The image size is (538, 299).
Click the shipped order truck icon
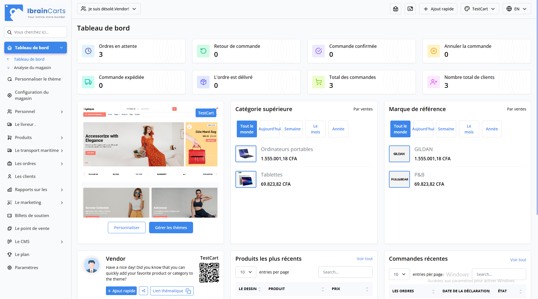(x=88, y=82)
